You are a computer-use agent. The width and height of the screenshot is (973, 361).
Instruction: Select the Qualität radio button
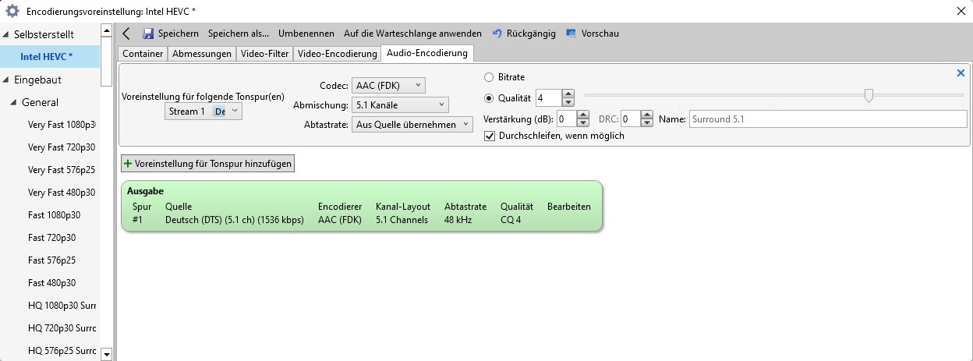(x=489, y=98)
